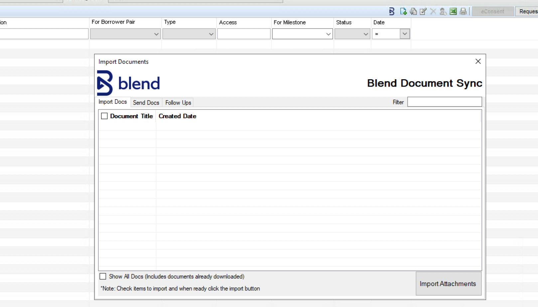
Task: Click the printer icon in the toolbar
Action: 463,11
